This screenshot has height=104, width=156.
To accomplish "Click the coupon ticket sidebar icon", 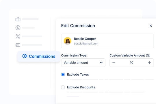I will coord(18,45).
